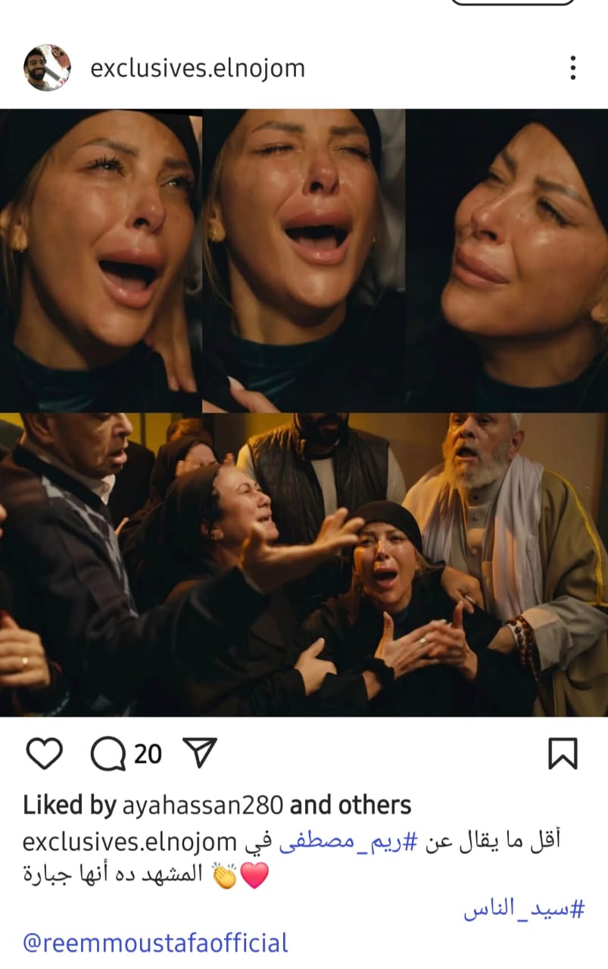Tap the partially visible button at top
This screenshot has height=969, width=608.
click(513, 2)
